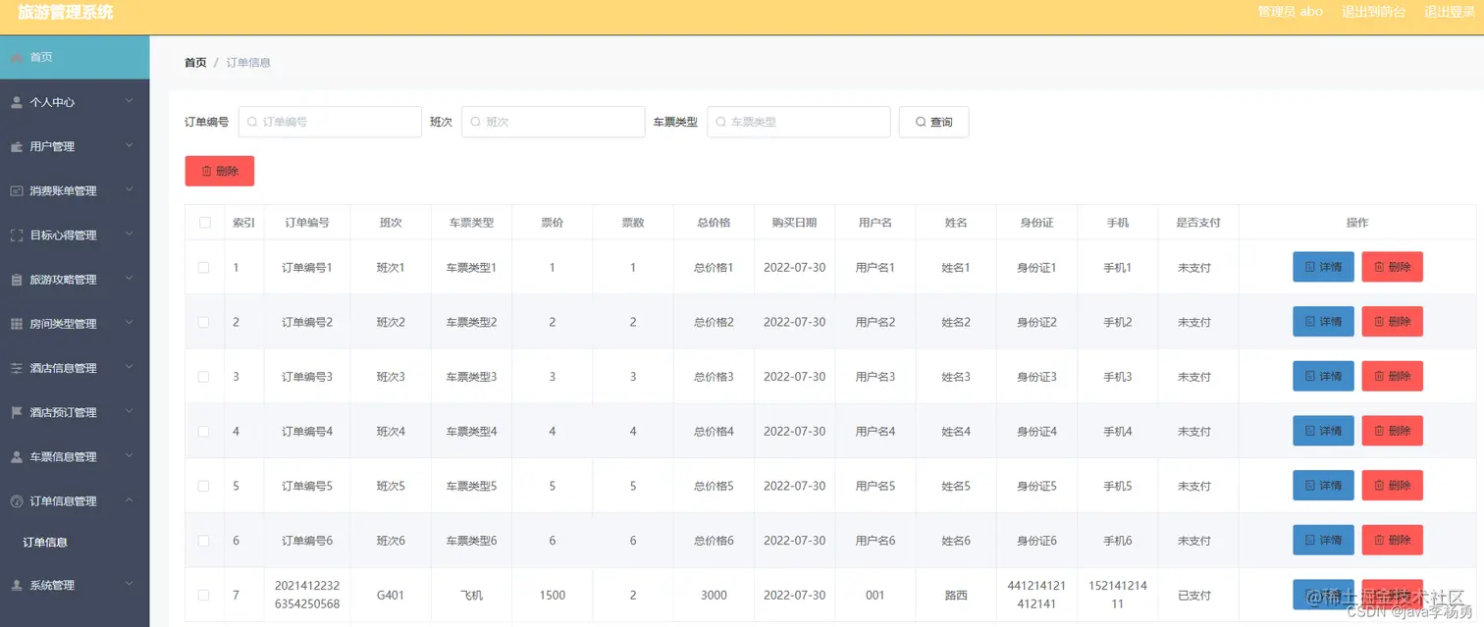1484x627 pixels.
Task: Delete the 订单编号2 row
Action: [1392, 322]
